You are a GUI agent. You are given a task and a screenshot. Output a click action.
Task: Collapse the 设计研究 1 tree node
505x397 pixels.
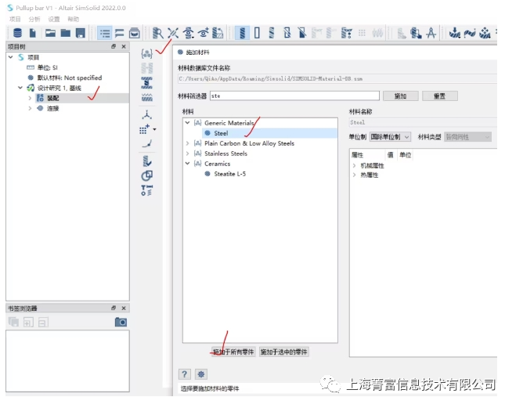tap(20, 88)
